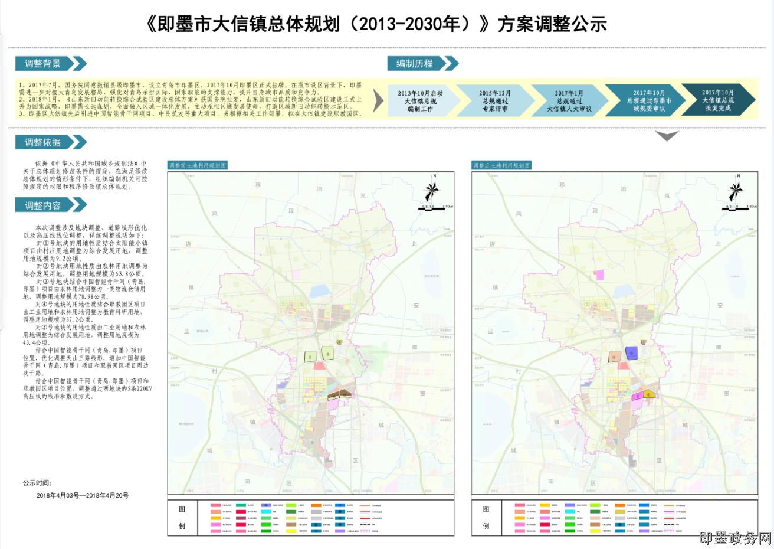Click background paragraph starting 1、2017年7月
Screen dimensions: 774x549
point(191,89)
